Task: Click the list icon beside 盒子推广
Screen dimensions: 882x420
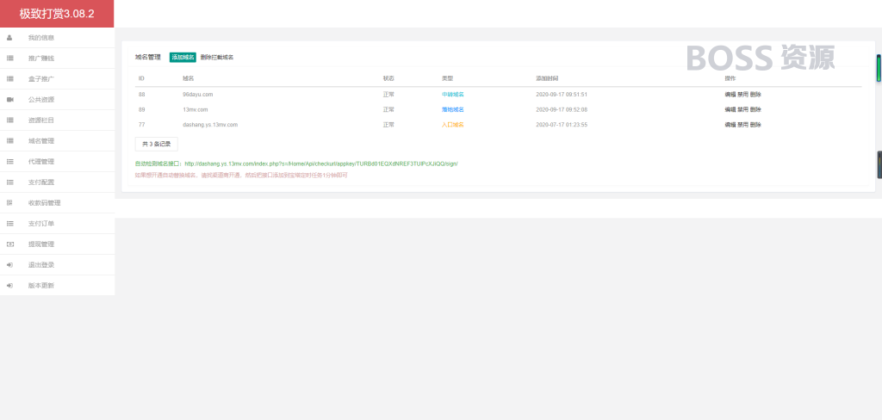Action: (9, 79)
